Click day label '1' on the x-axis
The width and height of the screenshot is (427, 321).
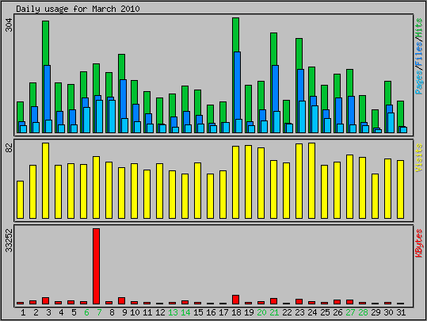(x=23, y=312)
